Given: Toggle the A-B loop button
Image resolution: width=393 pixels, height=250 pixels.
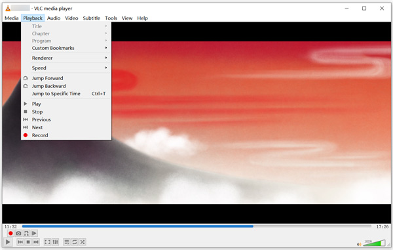Looking at the screenshot, I should coord(26,234).
